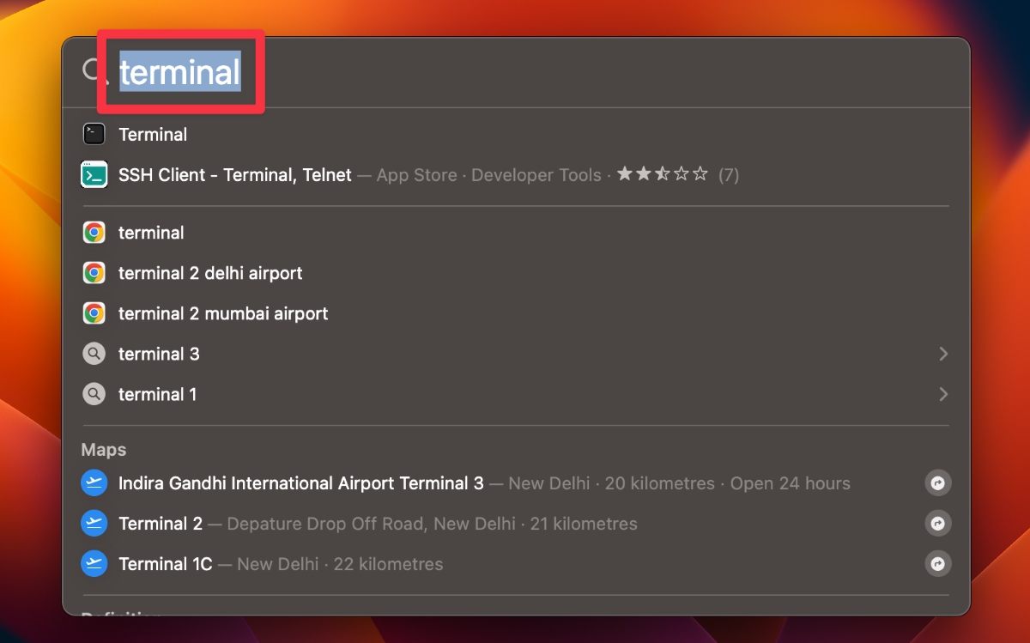Click Chrome icon beside 'terminal 2 mumbai airport'
1030x643 pixels.
[94, 313]
